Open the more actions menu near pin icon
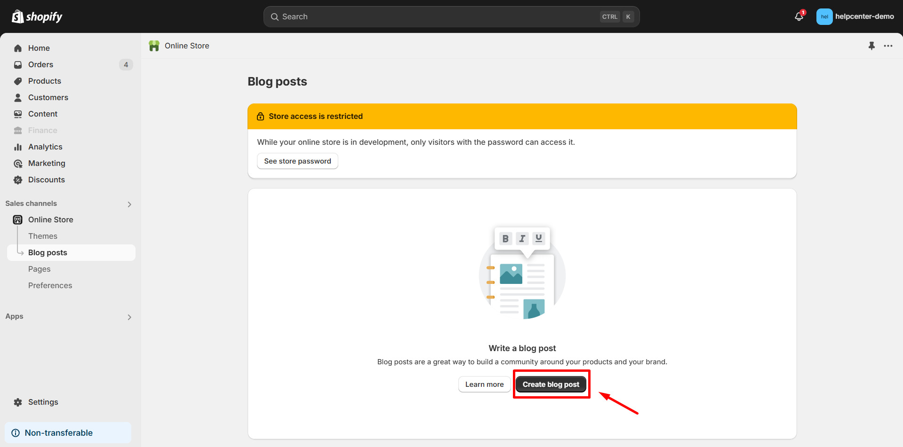903x447 pixels. tap(888, 46)
